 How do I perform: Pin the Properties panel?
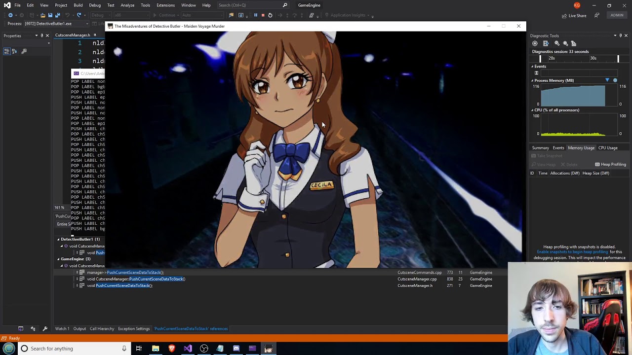pyautogui.click(x=41, y=35)
